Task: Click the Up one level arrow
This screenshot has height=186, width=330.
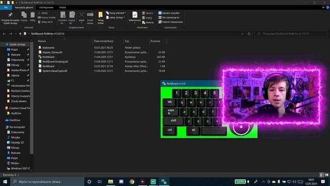Action: pyautogui.click(x=20, y=34)
